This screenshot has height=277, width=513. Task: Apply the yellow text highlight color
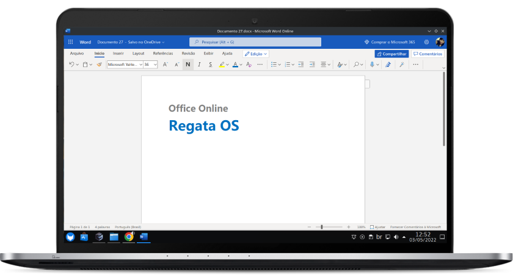tap(222, 65)
